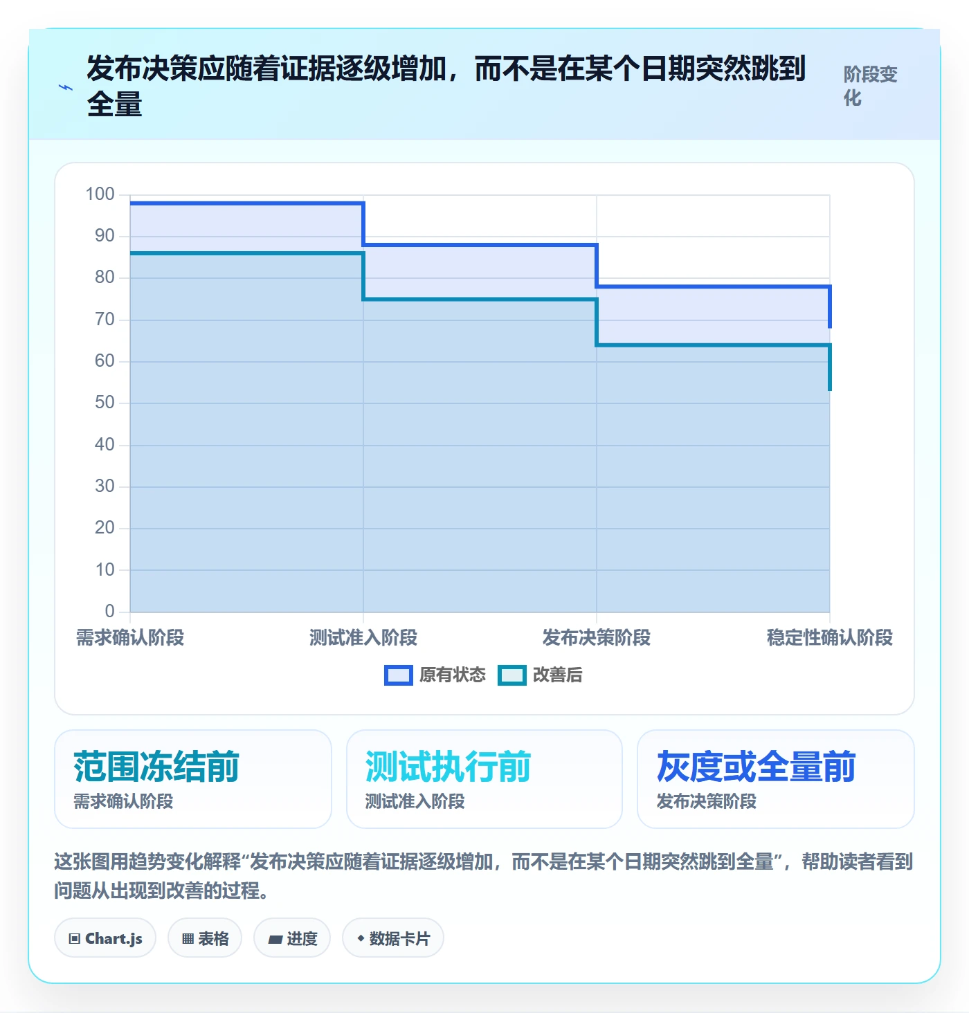
Task: Select the 数据卡片 tag chip
Action: pyautogui.click(x=393, y=938)
